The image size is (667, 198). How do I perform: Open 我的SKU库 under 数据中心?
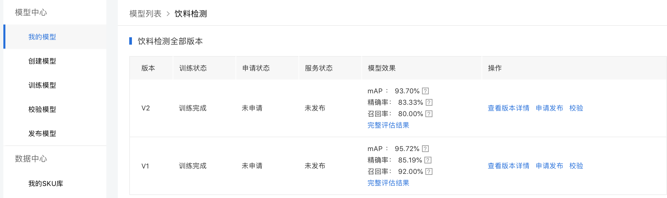(46, 184)
